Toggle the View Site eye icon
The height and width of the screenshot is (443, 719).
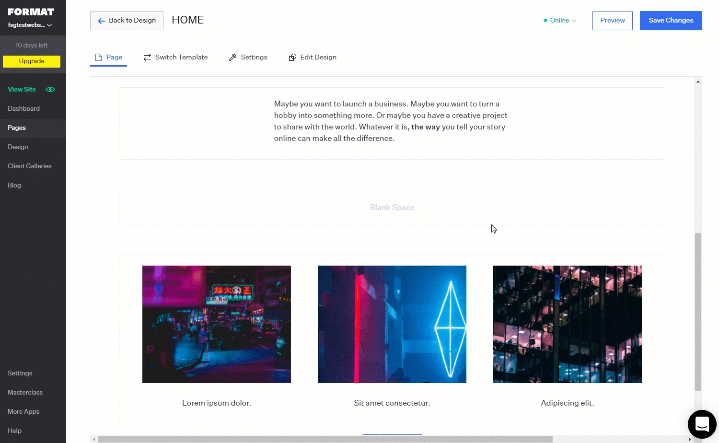pyautogui.click(x=50, y=89)
